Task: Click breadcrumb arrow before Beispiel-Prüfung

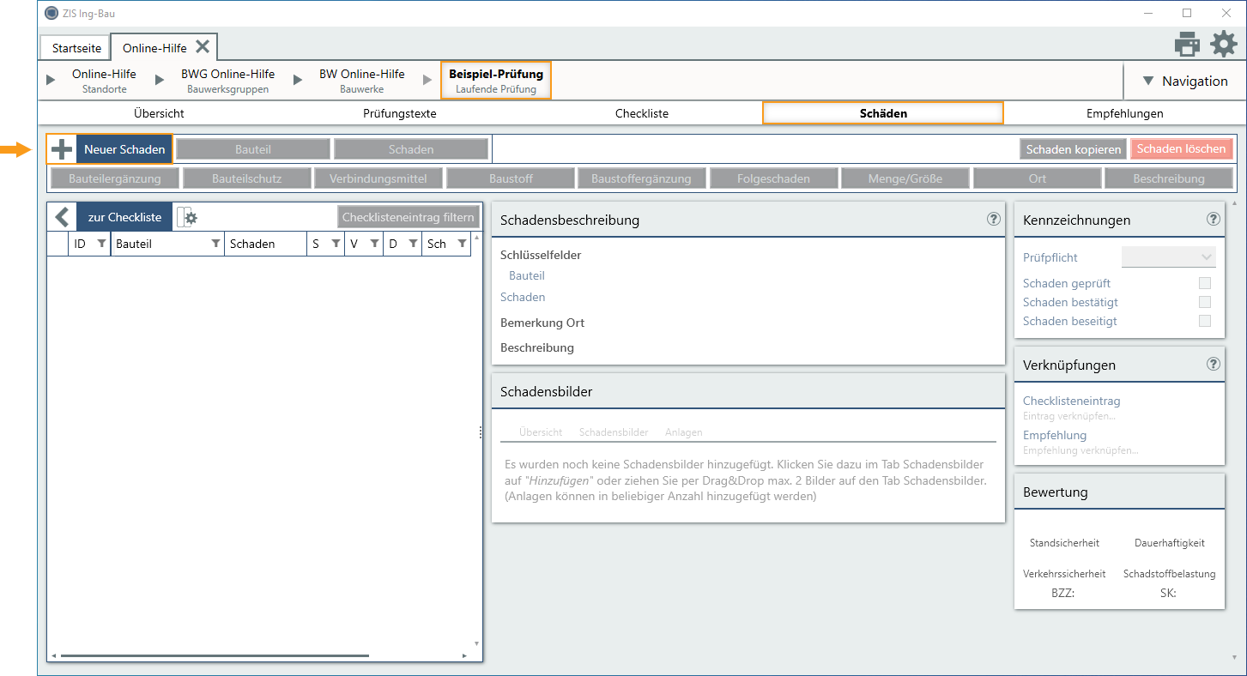Action: click(x=427, y=80)
